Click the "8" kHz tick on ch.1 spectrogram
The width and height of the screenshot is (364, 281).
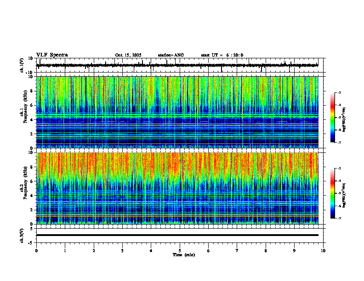tap(32, 91)
